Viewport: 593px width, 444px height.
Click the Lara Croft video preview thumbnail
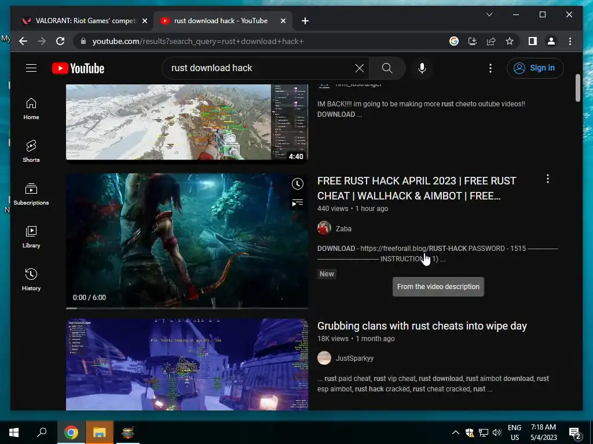(x=187, y=240)
